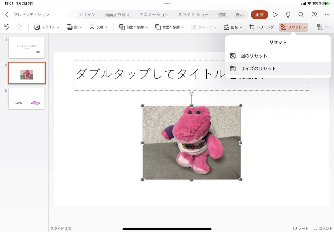Tap the multitasking three-dots at top

coord(167,3)
